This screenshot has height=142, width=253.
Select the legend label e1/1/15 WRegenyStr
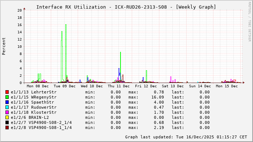coord(34,97)
